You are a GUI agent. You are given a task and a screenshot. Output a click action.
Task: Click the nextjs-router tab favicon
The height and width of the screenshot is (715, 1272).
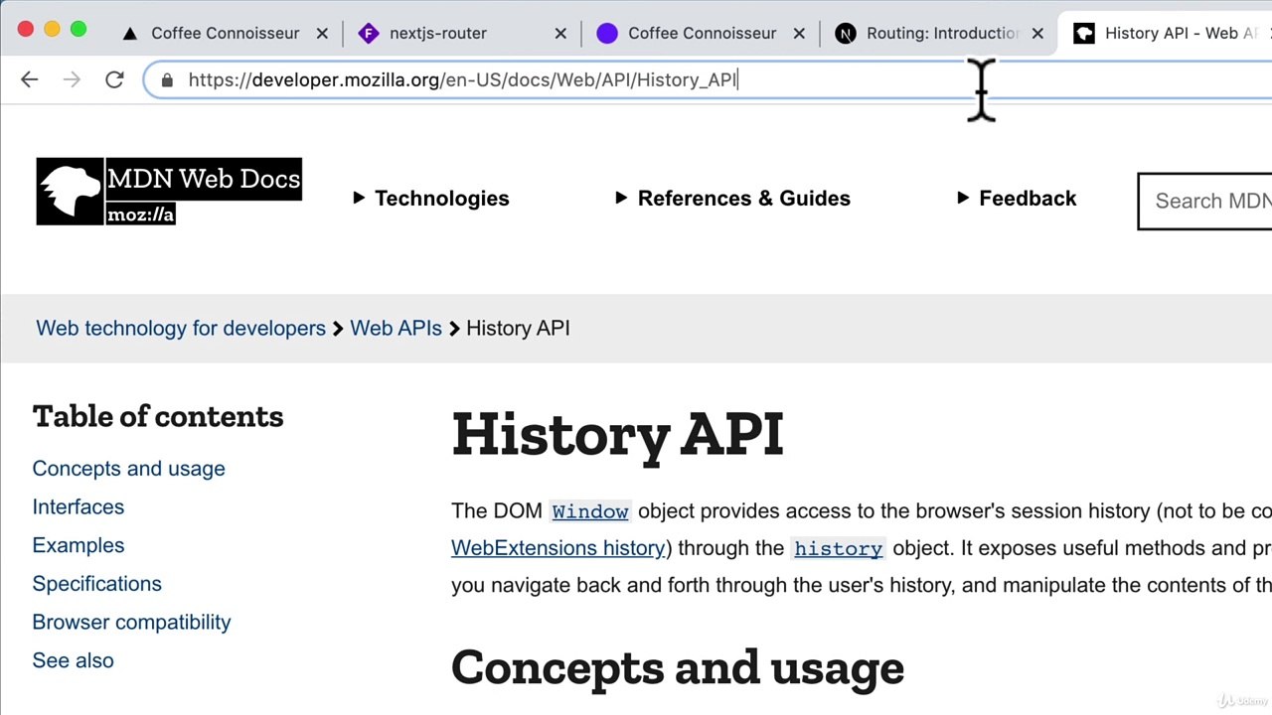(x=369, y=33)
